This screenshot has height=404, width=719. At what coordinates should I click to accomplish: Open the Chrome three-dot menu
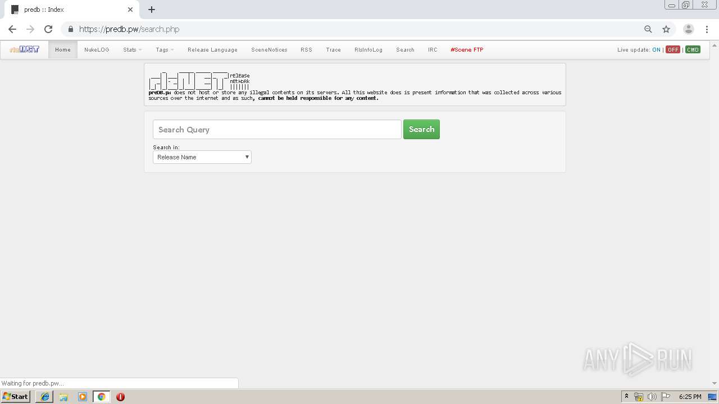(x=707, y=29)
